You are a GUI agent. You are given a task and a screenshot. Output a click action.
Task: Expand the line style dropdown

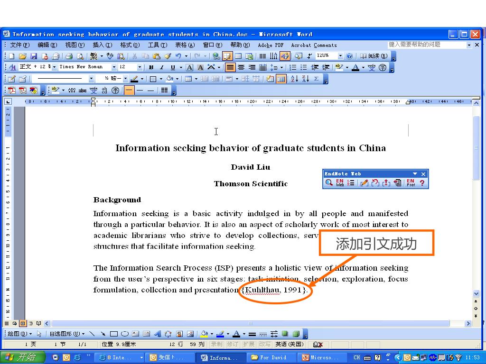pyautogui.click(x=91, y=79)
